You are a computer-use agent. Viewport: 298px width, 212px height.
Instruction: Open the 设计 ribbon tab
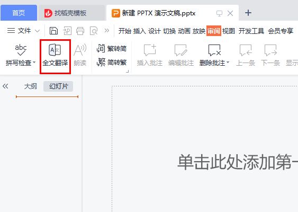(x=155, y=31)
